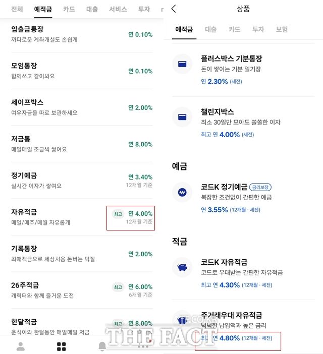Switch to the 전체 tab

point(17,9)
